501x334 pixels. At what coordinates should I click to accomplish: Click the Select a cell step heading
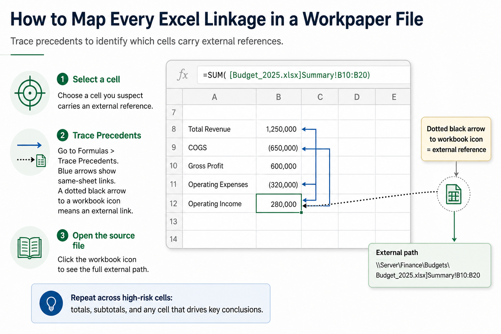click(96, 79)
